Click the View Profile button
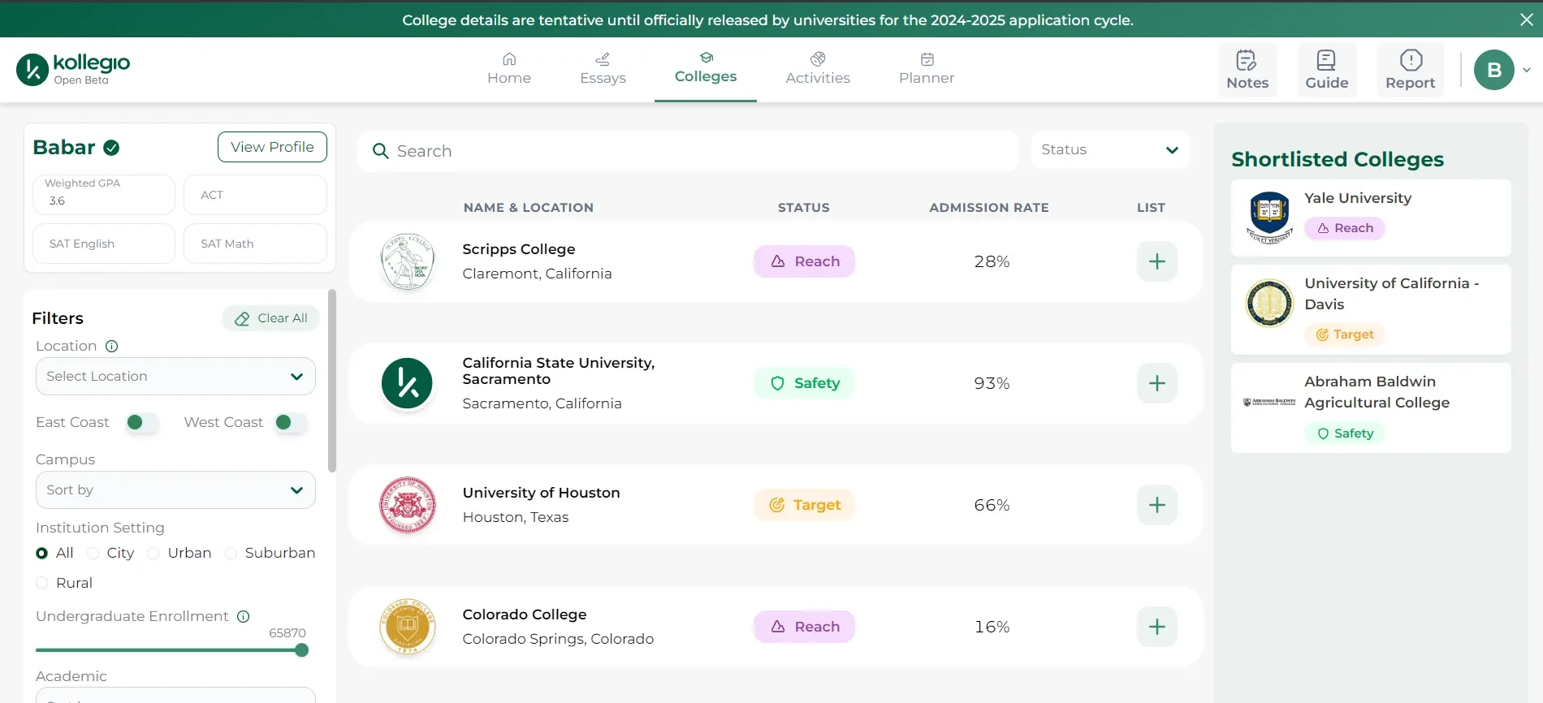The width and height of the screenshot is (1543, 703). coord(272,147)
